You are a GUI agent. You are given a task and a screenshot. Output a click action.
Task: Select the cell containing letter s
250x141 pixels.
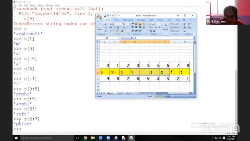(155, 72)
